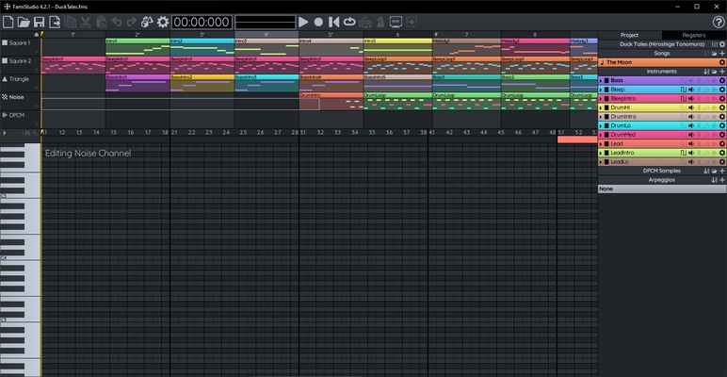Toggle mute on the Square 1 channel icon
The image size is (727, 377).
click(5, 42)
